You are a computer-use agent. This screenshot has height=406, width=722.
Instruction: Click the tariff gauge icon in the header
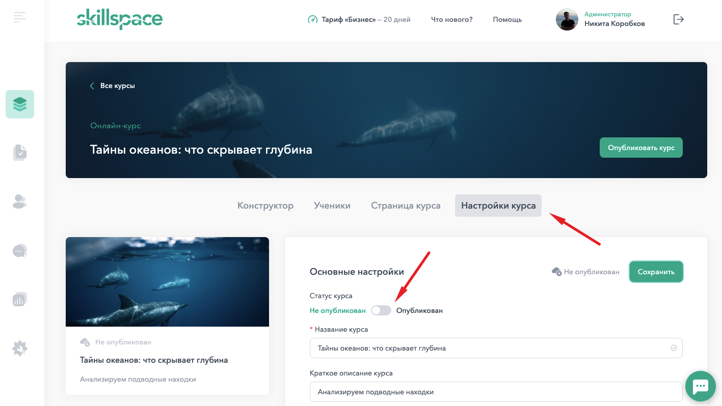coord(312,19)
